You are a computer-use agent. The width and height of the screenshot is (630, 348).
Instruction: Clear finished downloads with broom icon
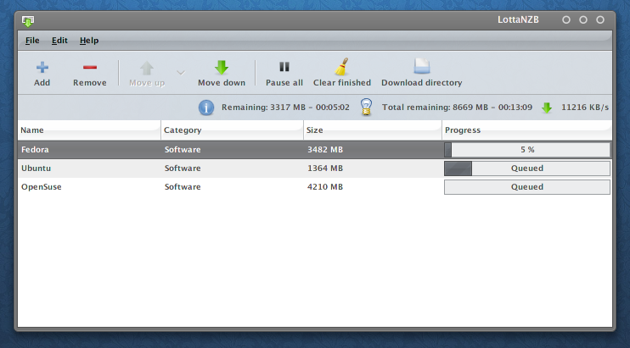click(x=342, y=74)
